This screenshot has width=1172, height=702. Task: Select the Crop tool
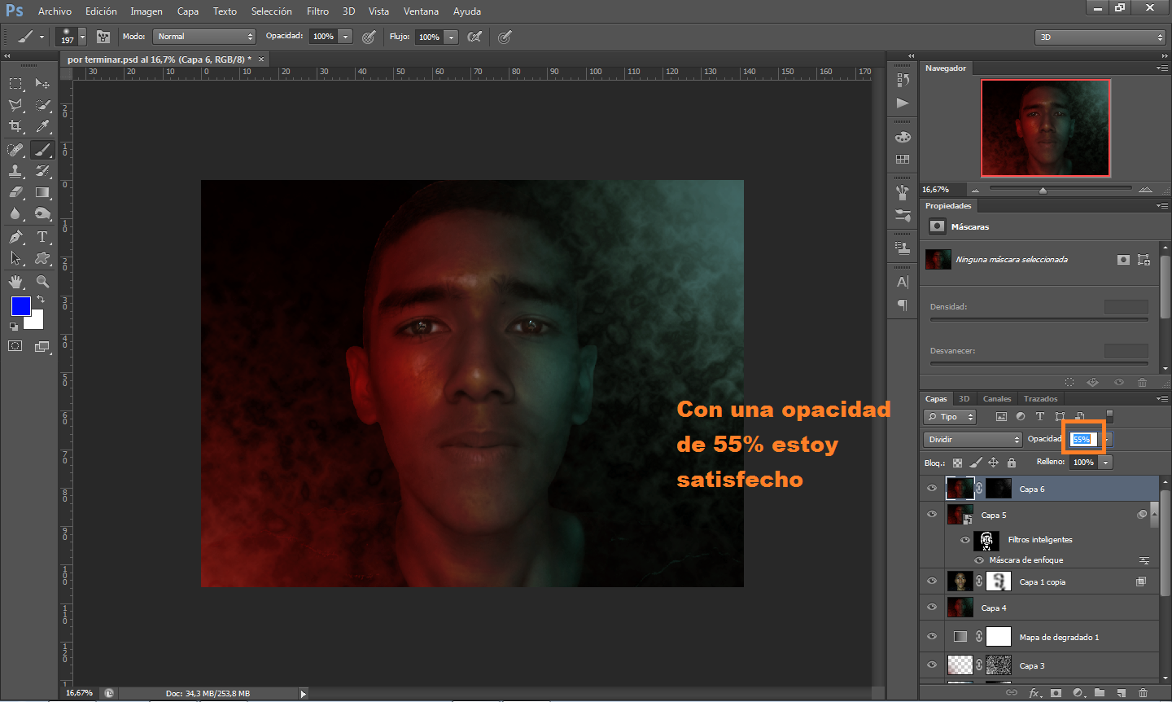click(x=15, y=126)
